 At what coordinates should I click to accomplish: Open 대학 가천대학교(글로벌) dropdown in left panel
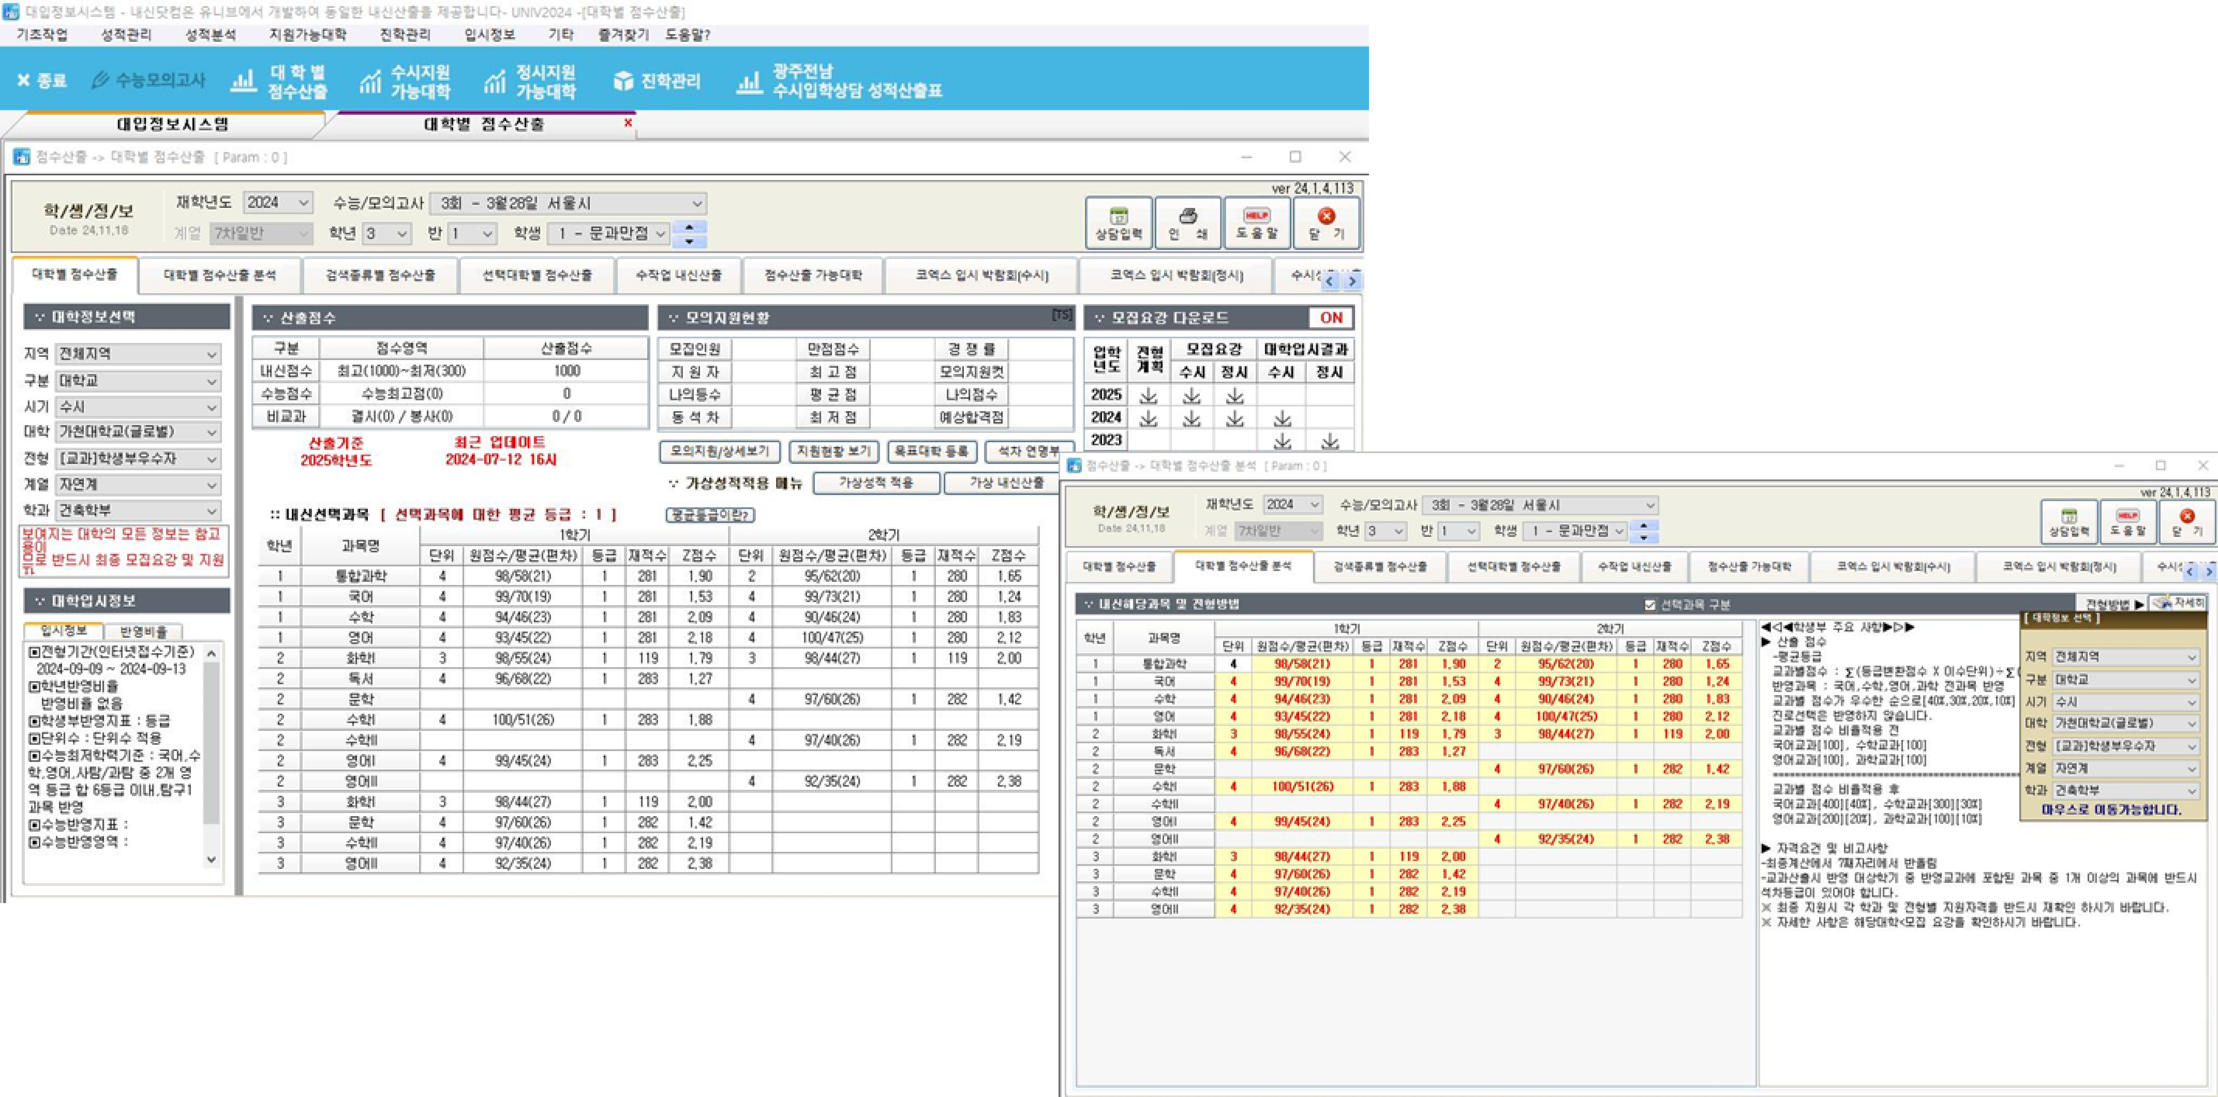coord(138,431)
